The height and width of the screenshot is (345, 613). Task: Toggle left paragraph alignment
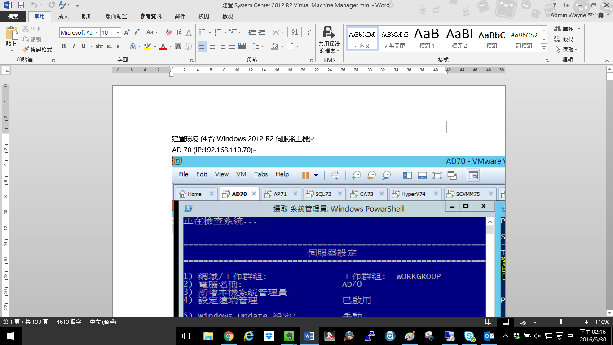point(203,46)
